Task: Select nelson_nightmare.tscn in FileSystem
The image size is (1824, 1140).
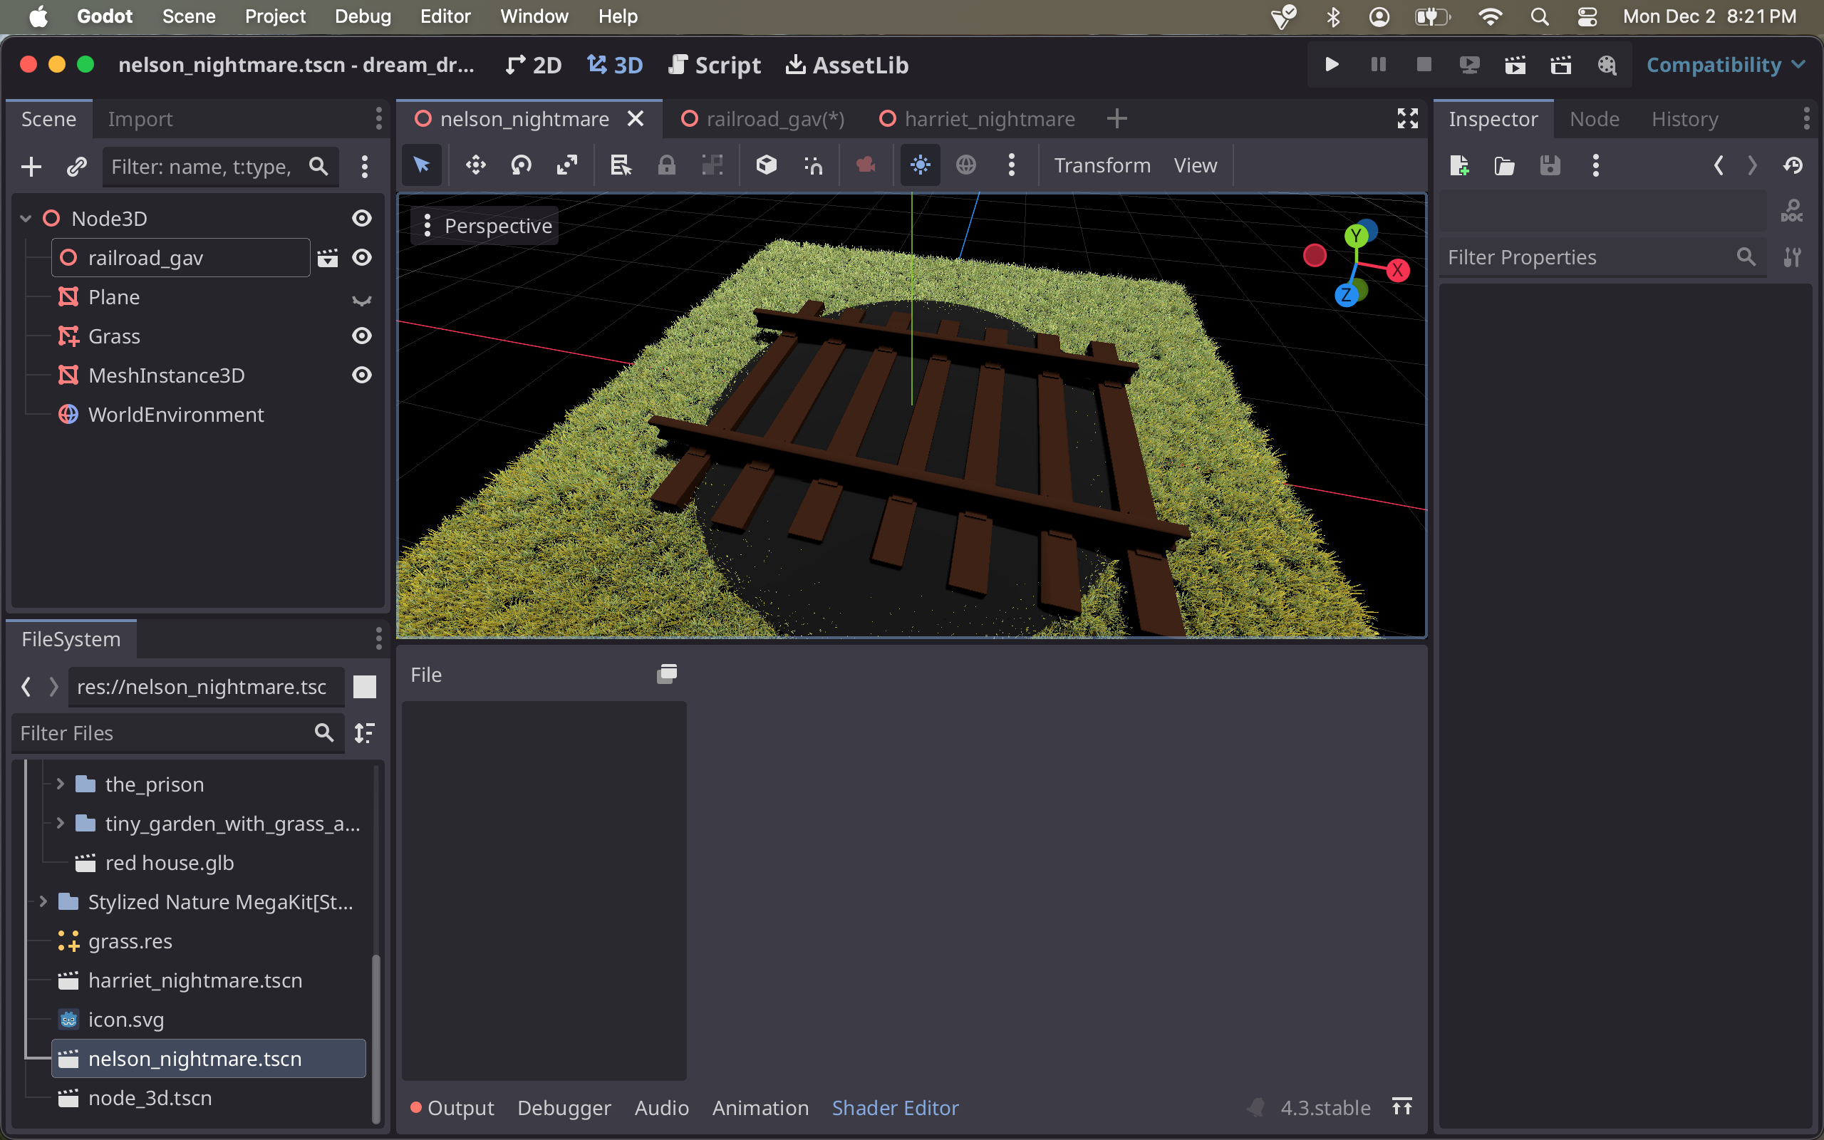Action: (x=195, y=1057)
